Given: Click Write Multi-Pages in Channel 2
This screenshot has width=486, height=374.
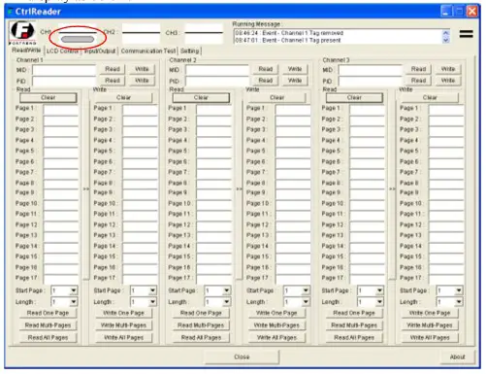Looking at the screenshot, I should (x=276, y=325).
